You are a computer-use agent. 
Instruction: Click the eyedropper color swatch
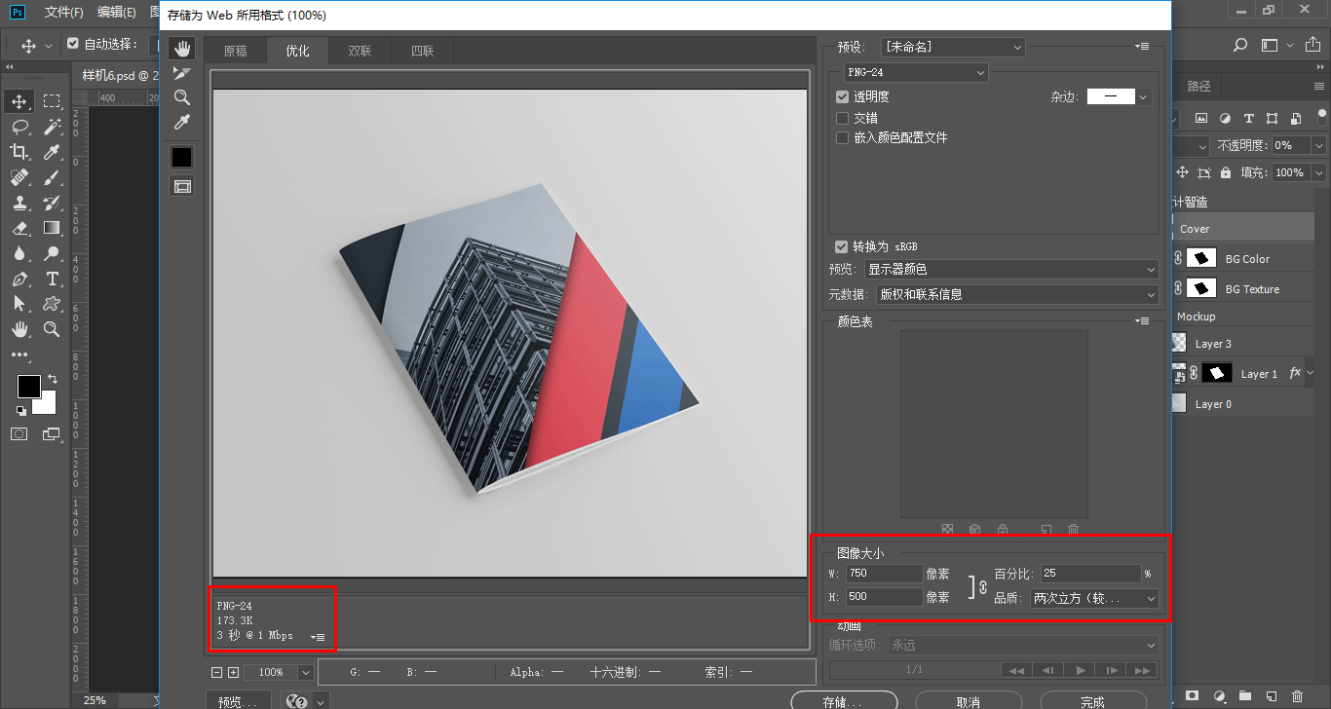pyautogui.click(x=182, y=158)
